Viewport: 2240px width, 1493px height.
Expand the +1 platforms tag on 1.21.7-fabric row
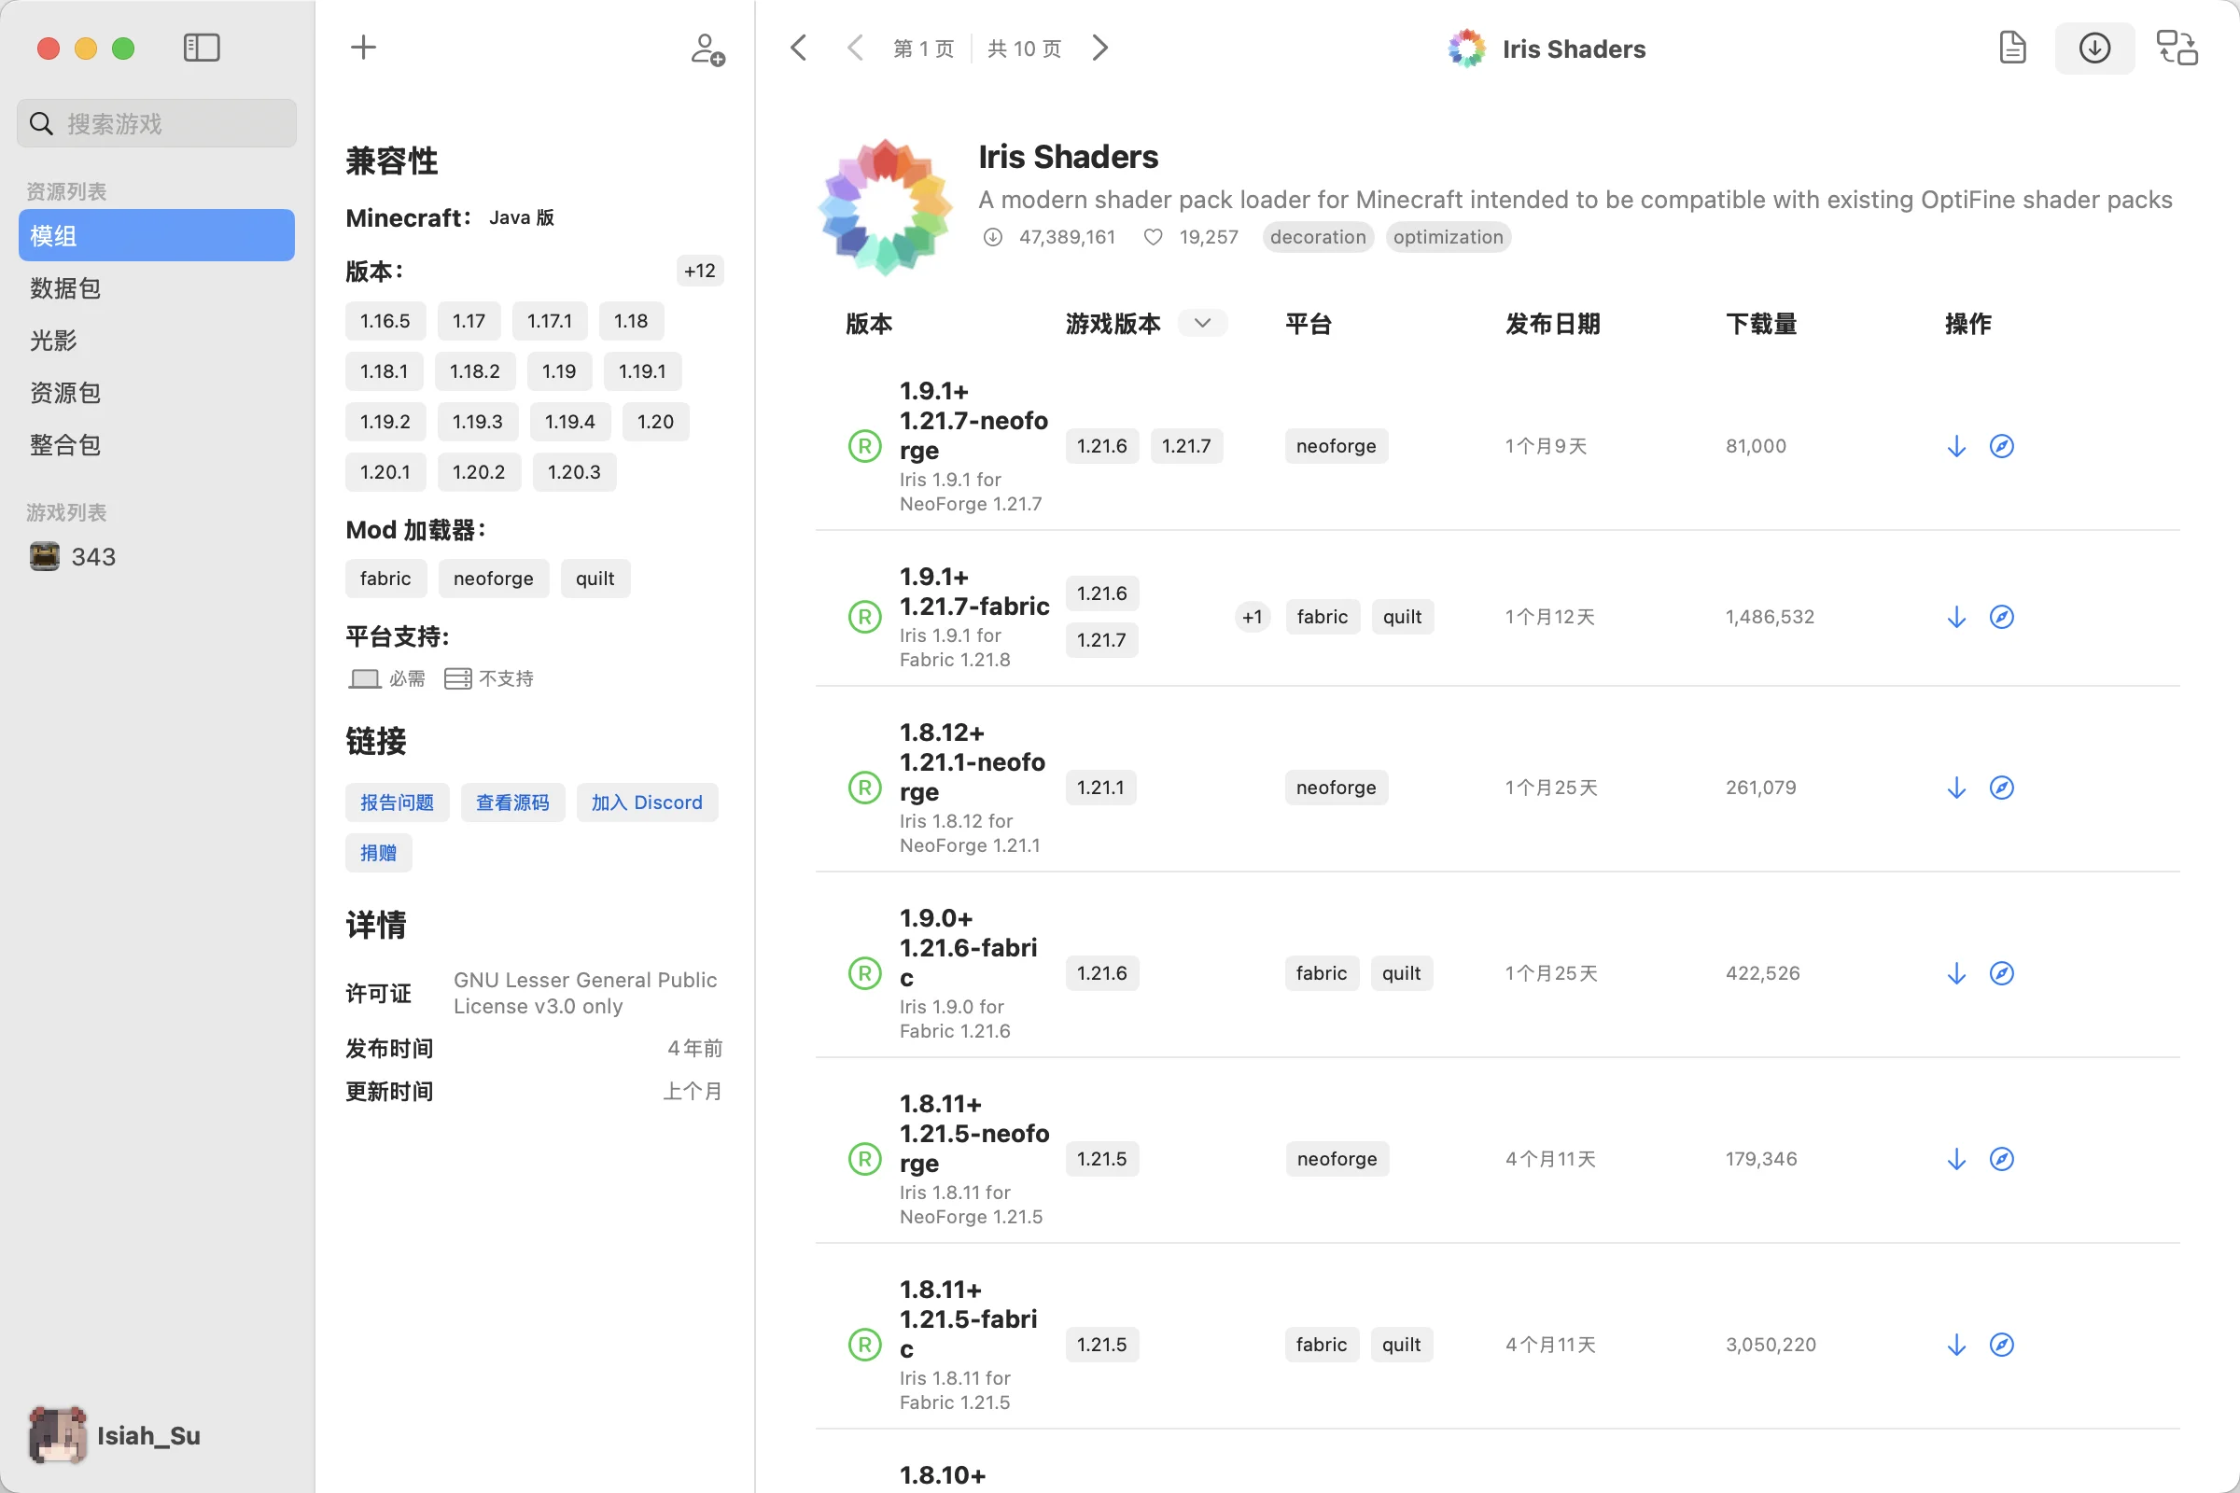point(1253,616)
